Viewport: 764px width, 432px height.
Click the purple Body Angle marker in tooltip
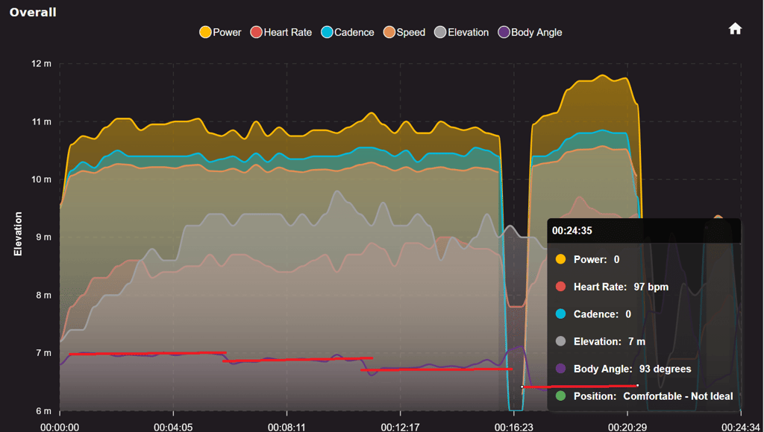tap(561, 369)
